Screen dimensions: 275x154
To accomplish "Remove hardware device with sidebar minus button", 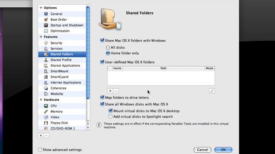I will (x=46, y=136).
